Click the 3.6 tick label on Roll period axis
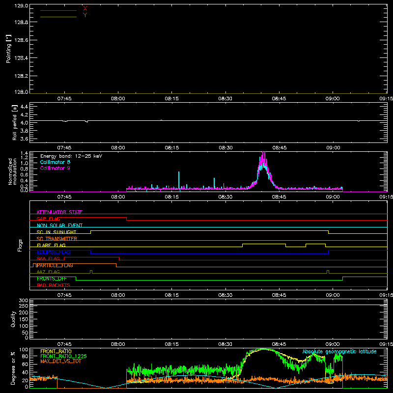The height and width of the screenshot is (393, 393). pos(24,139)
